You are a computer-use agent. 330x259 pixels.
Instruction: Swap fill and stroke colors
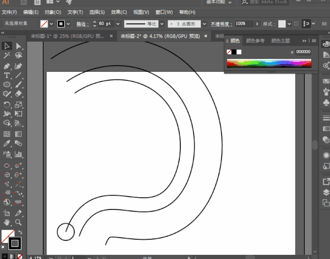[20, 232]
